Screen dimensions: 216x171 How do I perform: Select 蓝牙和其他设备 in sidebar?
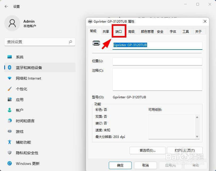[x=40, y=67]
